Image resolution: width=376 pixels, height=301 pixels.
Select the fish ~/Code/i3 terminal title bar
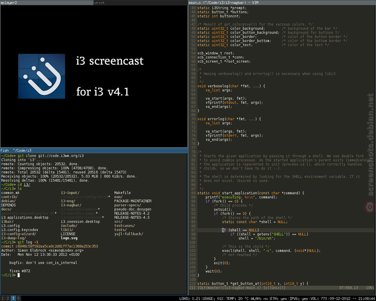click(94, 150)
